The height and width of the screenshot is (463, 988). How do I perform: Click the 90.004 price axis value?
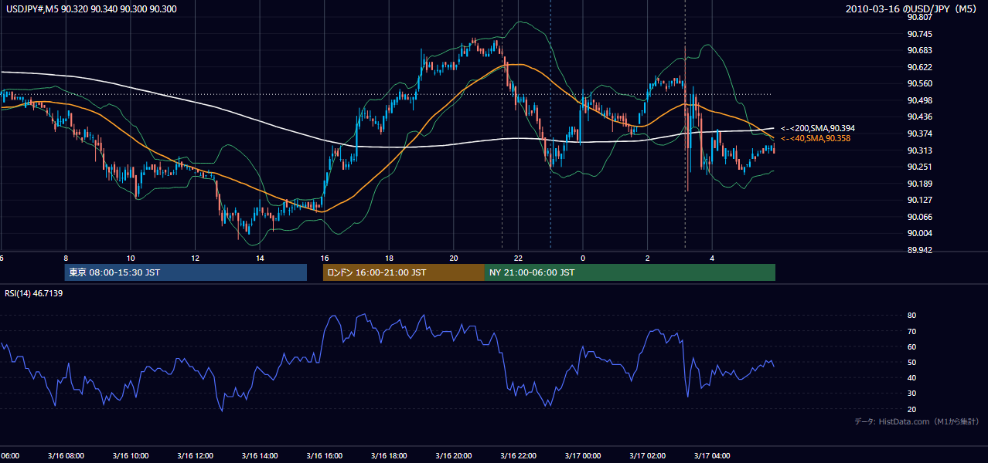click(x=919, y=234)
